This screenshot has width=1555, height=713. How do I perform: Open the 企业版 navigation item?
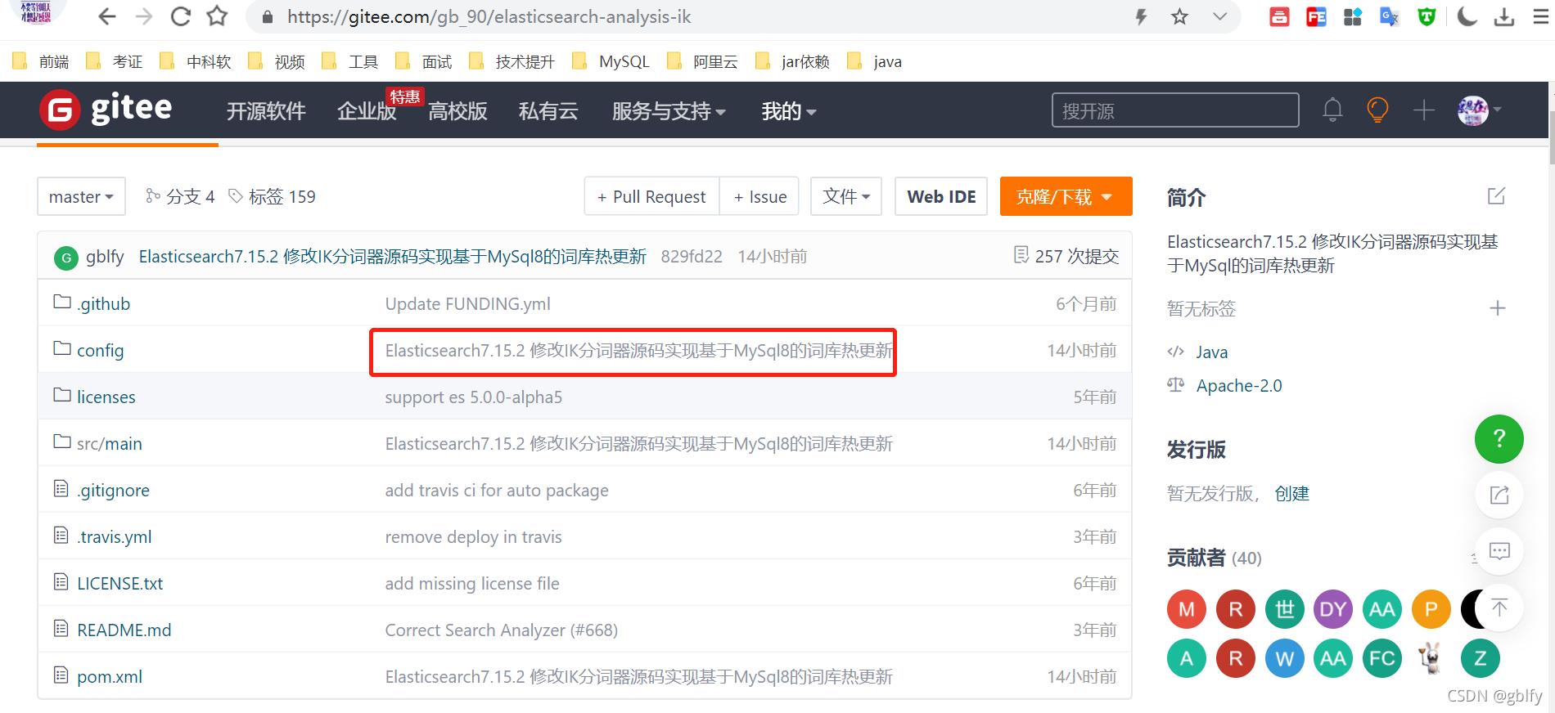click(367, 111)
